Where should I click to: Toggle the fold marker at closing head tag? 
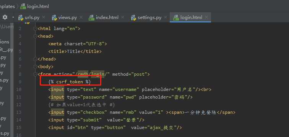point(35,59)
